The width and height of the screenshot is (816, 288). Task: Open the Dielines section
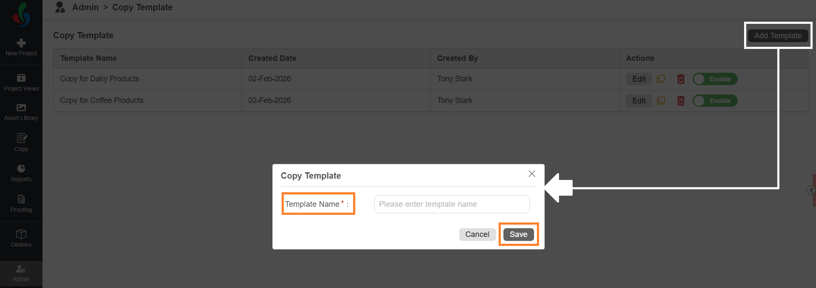coord(21,238)
